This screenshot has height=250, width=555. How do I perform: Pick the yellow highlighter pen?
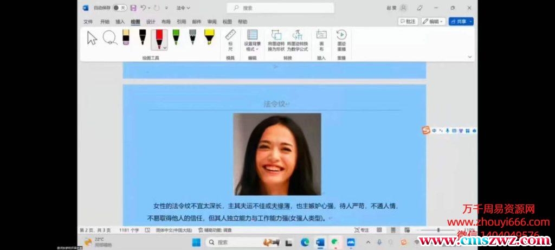(209, 37)
